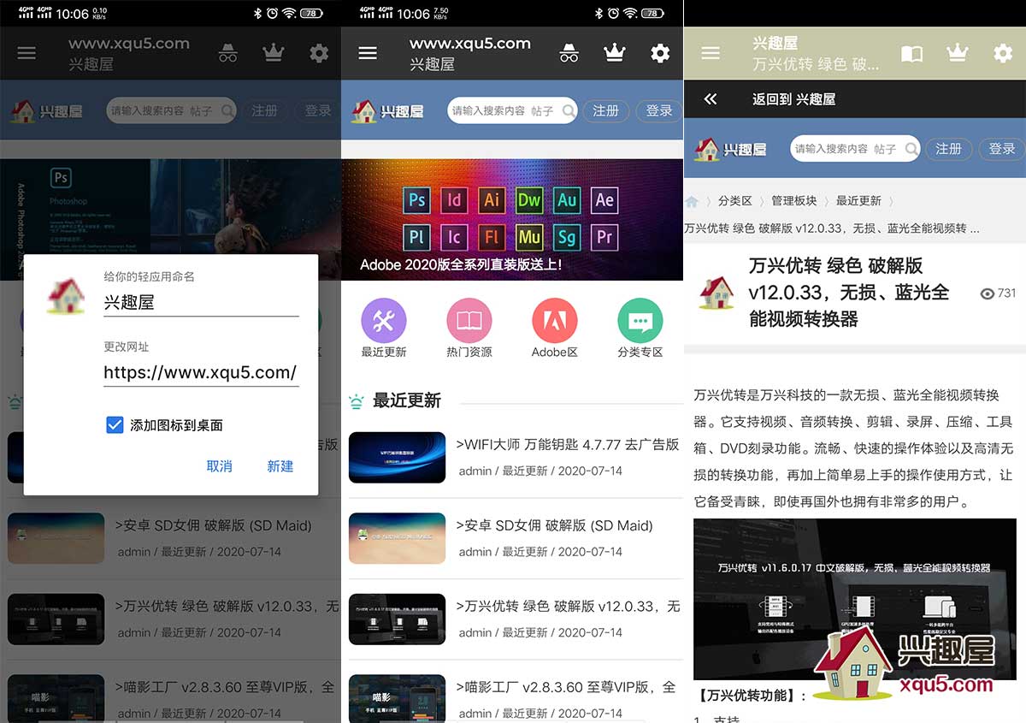This screenshot has width=1026, height=723.
Task: Open settings gear in the middle screen
Action: [x=660, y=53]
